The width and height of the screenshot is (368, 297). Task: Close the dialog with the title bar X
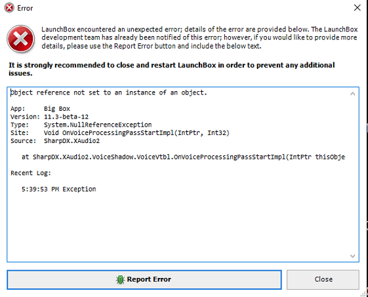coord(358,8)
